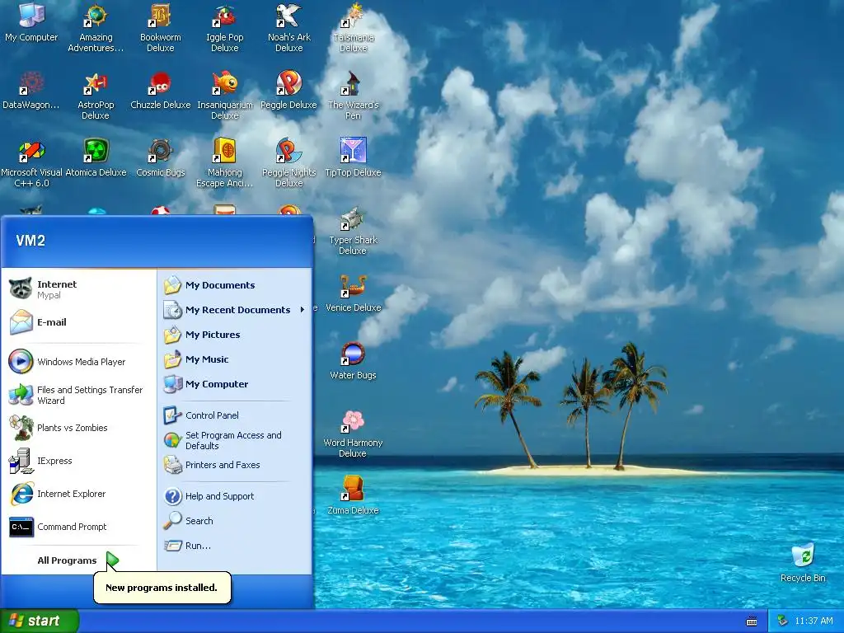Select Peggle Nights Deluxe icon

point(289,162)
